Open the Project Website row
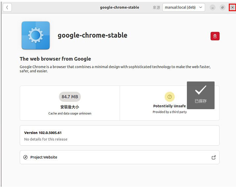The height and width of the screenshot is (190, 236). tap(120, 157)
